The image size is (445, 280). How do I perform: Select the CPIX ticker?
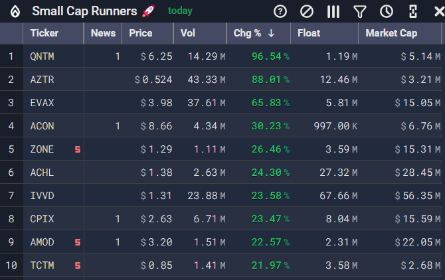[42, 219]
